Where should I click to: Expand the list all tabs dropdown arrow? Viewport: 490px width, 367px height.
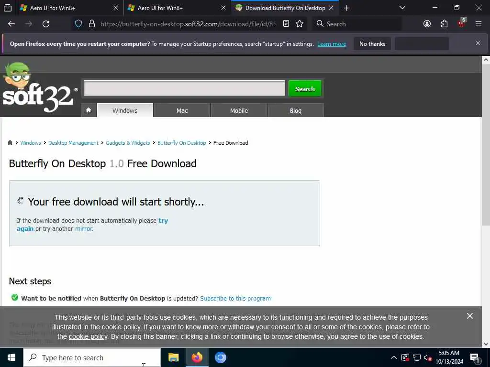pos(402,8)
